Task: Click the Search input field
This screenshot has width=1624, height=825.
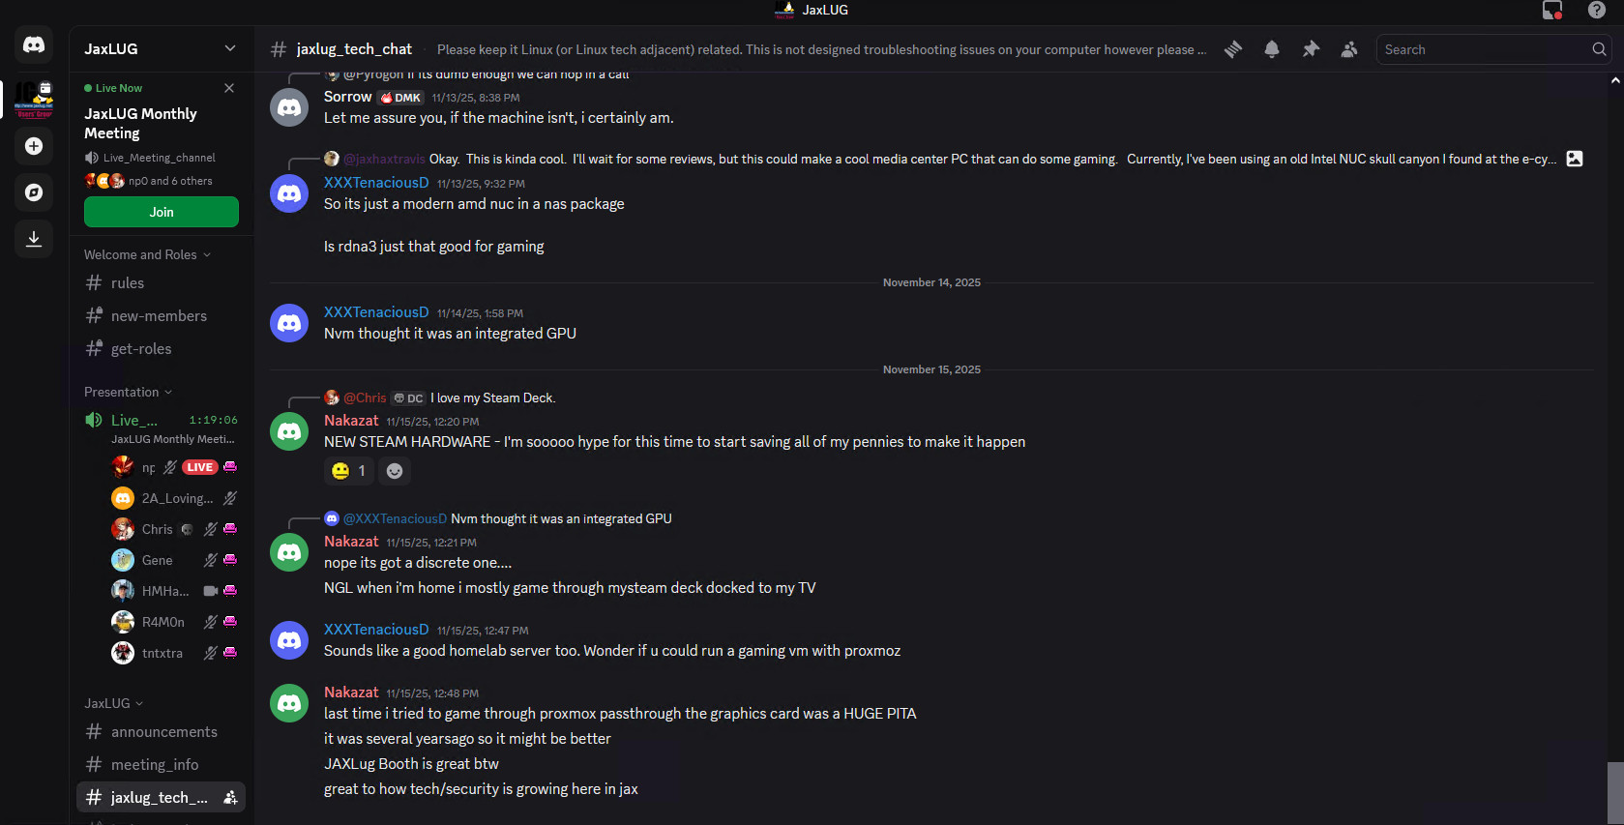Action: click(1485, 49)
